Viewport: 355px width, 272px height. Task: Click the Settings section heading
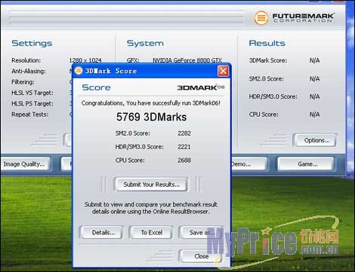32,43
